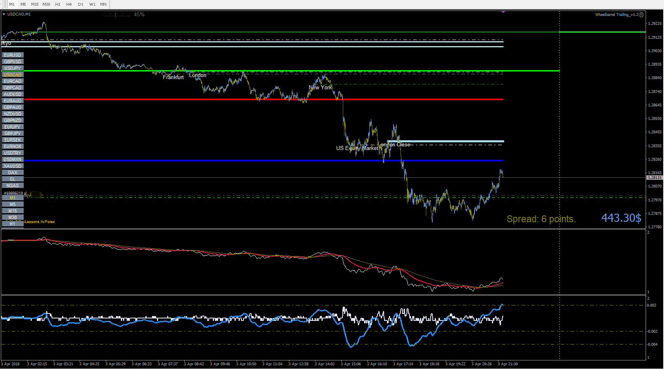The width and height of the screenshot is (664, 369).
Task: Load the EURUSD symbol button
Action: [13, 55]
